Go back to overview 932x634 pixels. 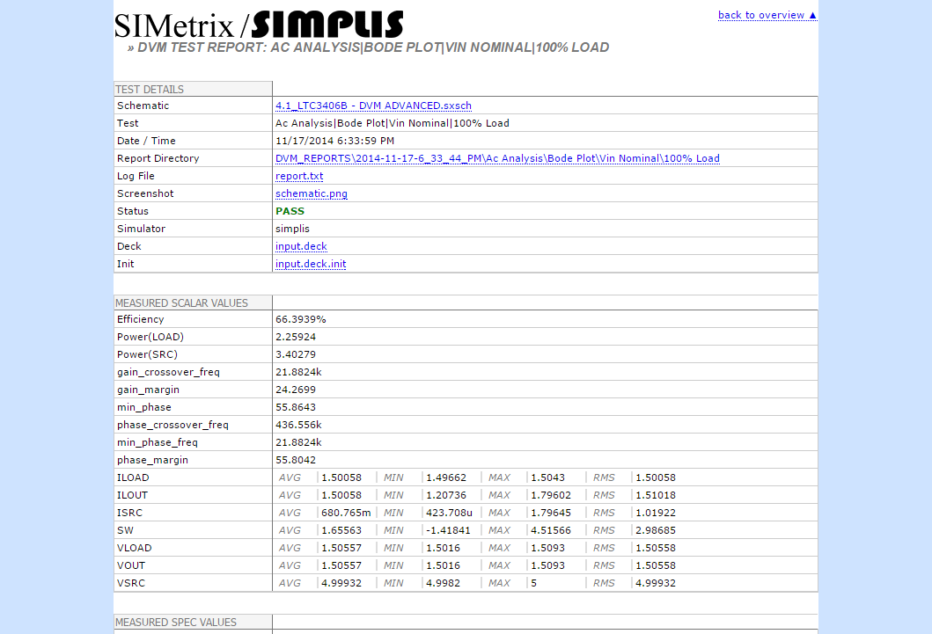pos(767,15)
